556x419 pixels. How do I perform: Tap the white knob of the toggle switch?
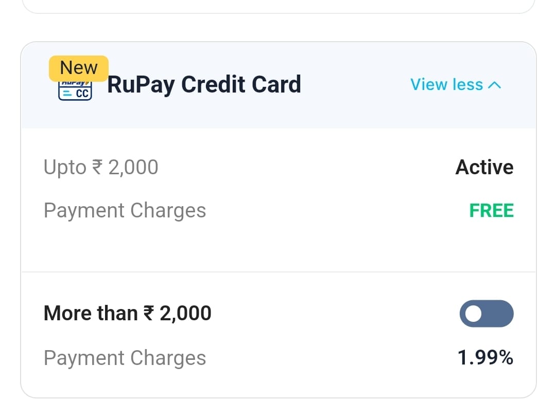[x=473, y=314]
